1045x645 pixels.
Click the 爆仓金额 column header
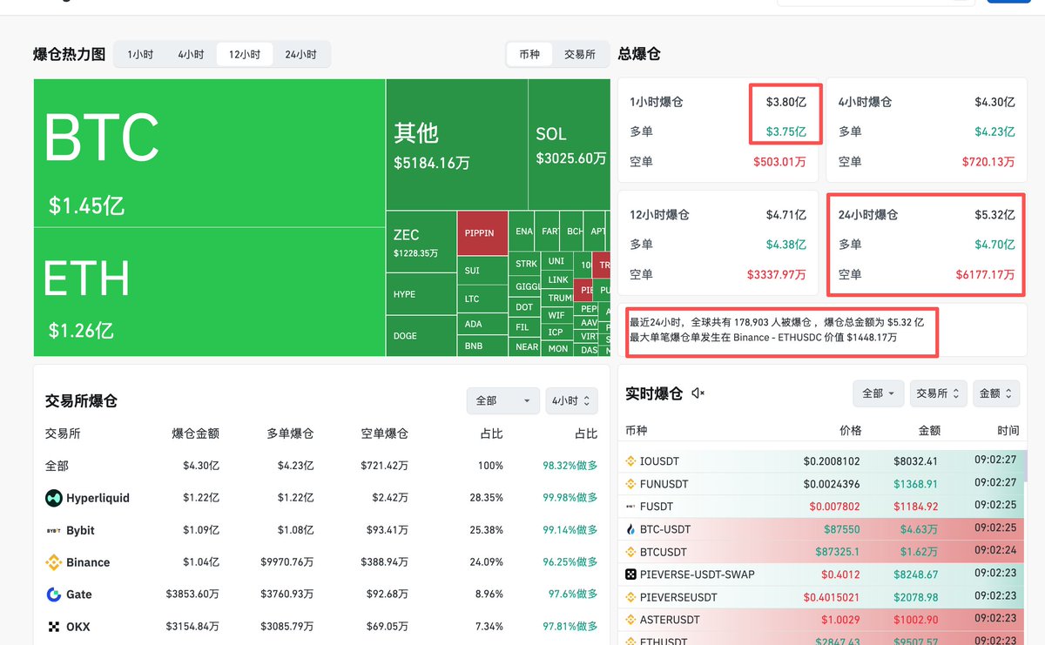click(x=195, y=433)
